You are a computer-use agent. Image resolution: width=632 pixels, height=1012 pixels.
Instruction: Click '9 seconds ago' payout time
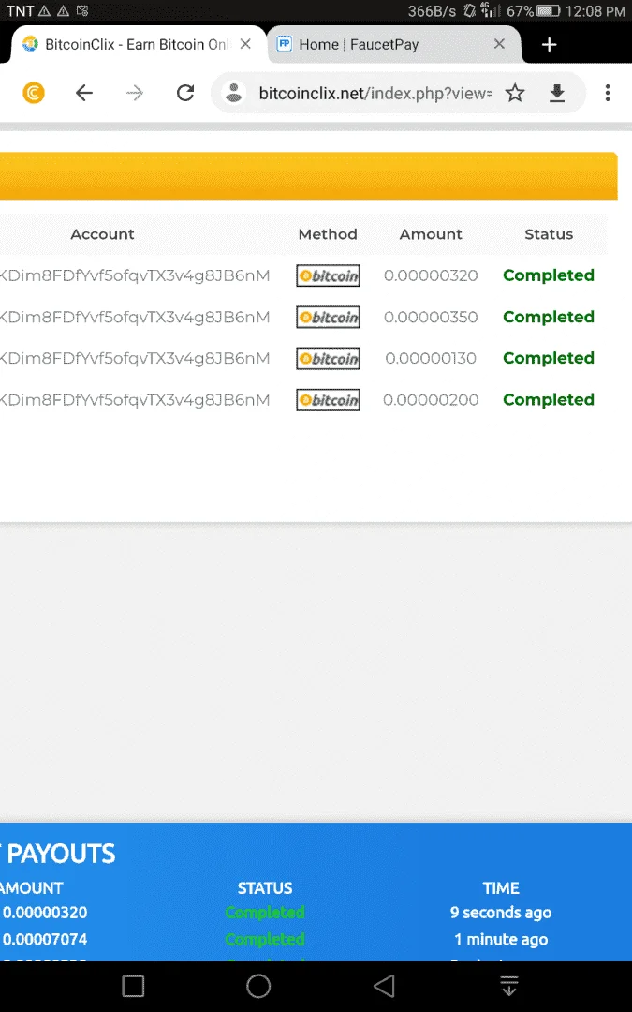501,913
